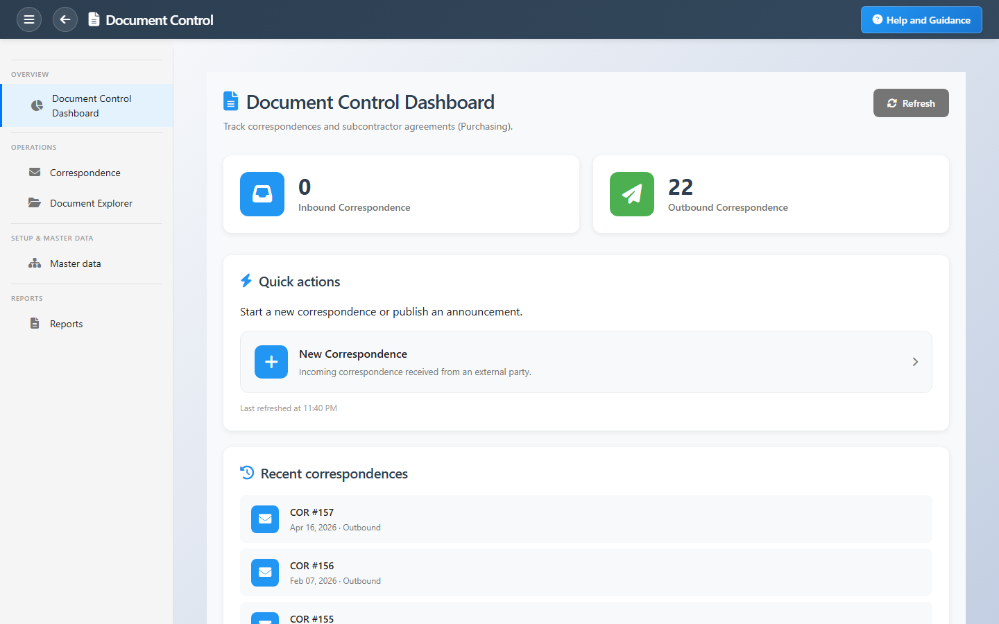Click the Reports document icon

[35, 323]
